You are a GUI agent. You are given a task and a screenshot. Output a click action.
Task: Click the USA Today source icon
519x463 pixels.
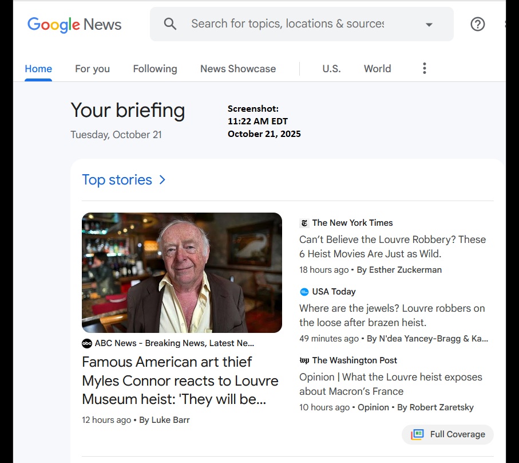click(304, 292)
